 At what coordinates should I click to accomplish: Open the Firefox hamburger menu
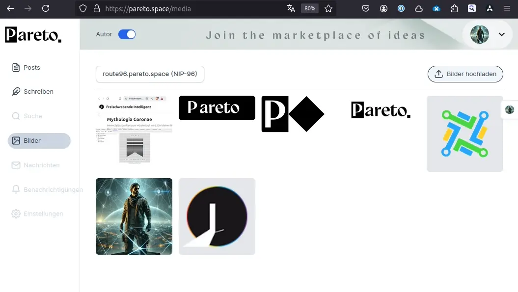[x=507, y=9]
